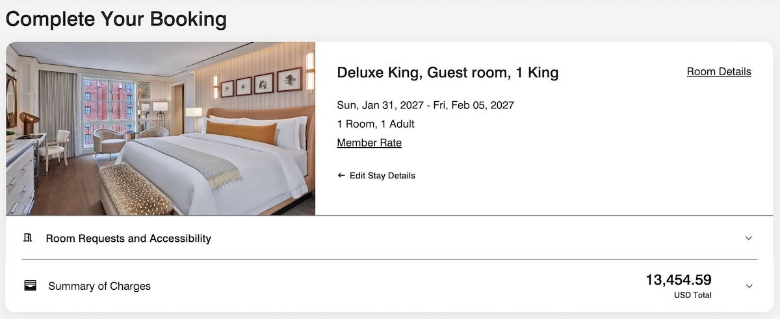
Task: Open the Room Details link
Action: click(718, 72)
